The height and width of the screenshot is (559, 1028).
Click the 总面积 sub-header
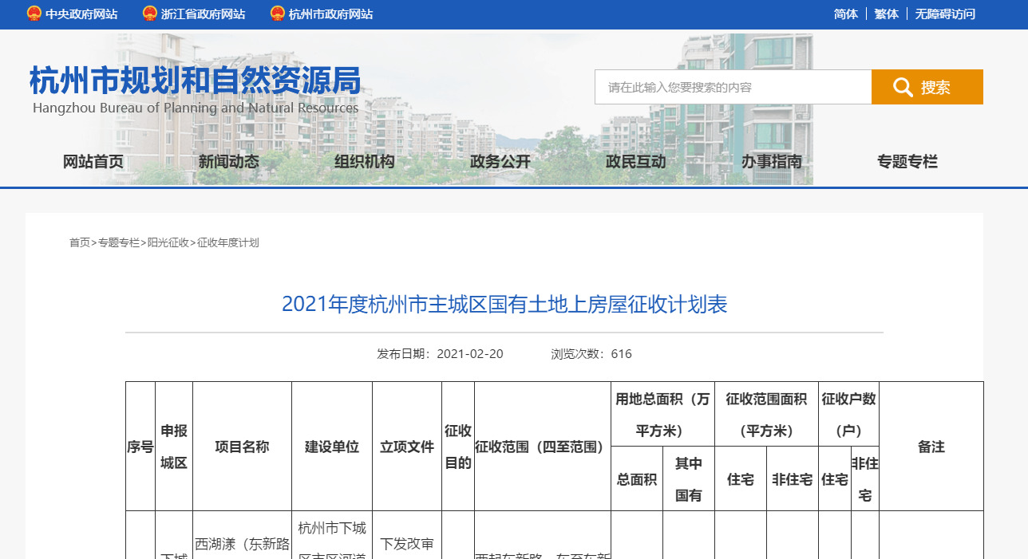click(x=637, y=479)
